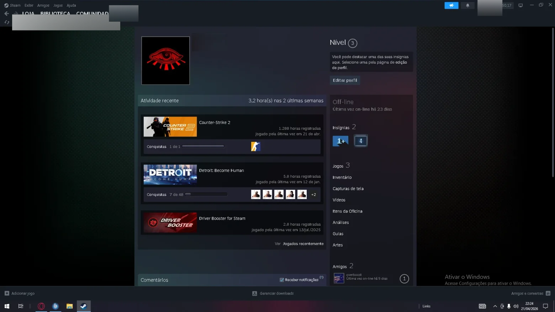The width and height of the screenshot is (555, 312).
Task: Click friend overboost's level 1 circle
Action: pyautogui.click(x=404, y=279)
